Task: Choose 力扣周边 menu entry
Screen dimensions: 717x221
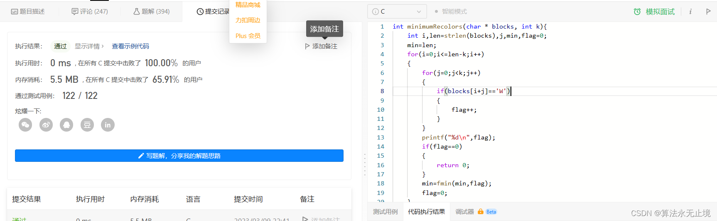Action: click(248, 20)
